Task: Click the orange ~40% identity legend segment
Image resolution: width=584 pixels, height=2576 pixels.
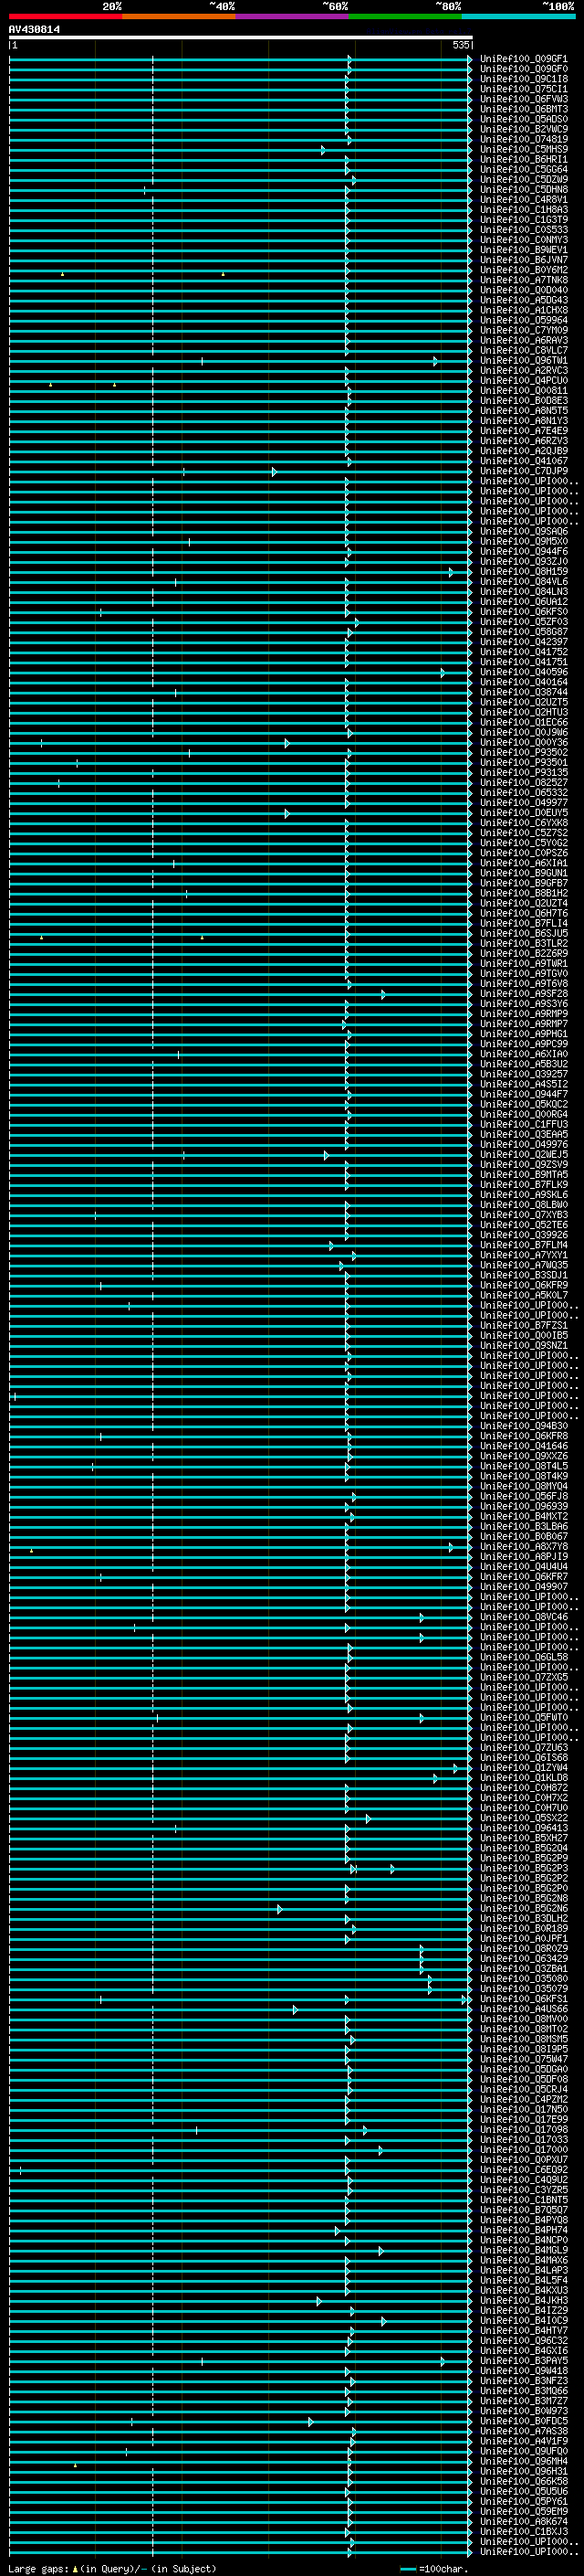Action: [179, 16]
